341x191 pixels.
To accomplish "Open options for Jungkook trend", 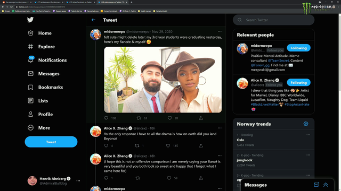I will [308, 155].
